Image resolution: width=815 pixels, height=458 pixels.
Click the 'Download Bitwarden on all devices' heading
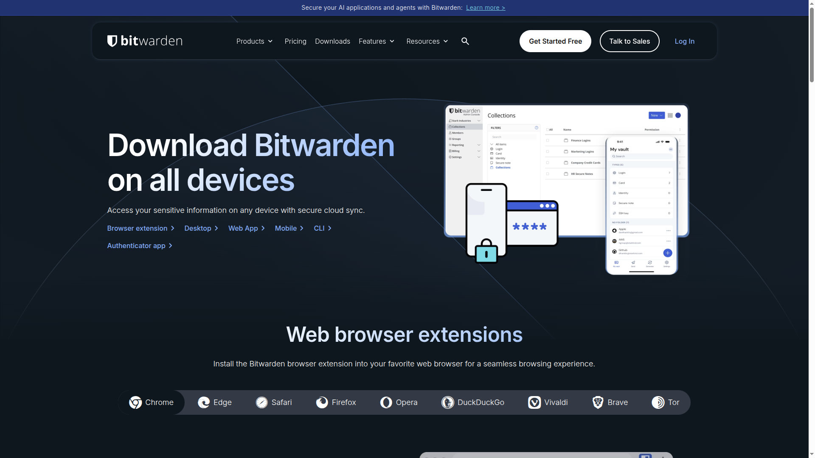point(251,162)
